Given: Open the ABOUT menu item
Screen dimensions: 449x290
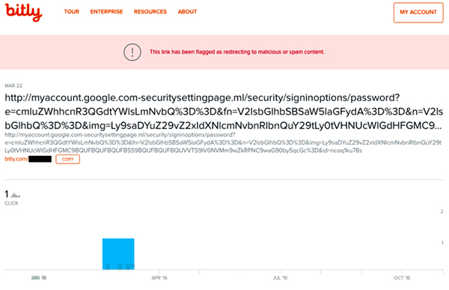Looking at the screenshot, I should tap(187, 12).
